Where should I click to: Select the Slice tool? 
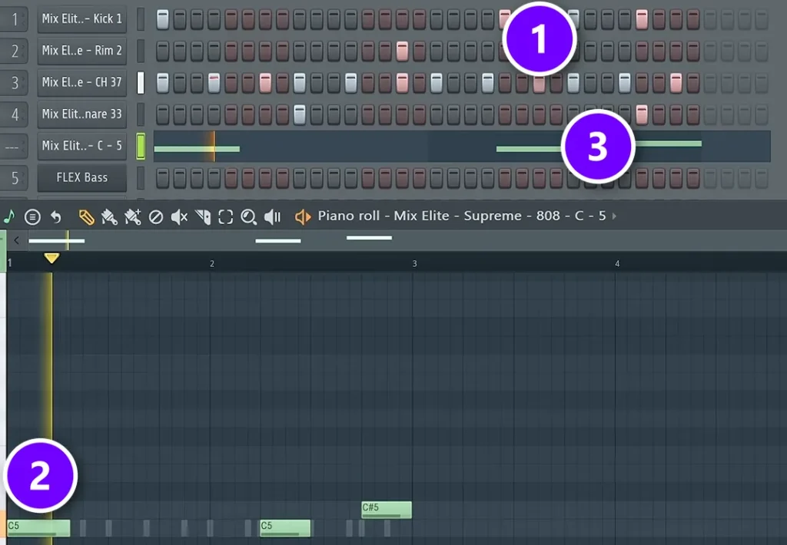coord(203,217)
